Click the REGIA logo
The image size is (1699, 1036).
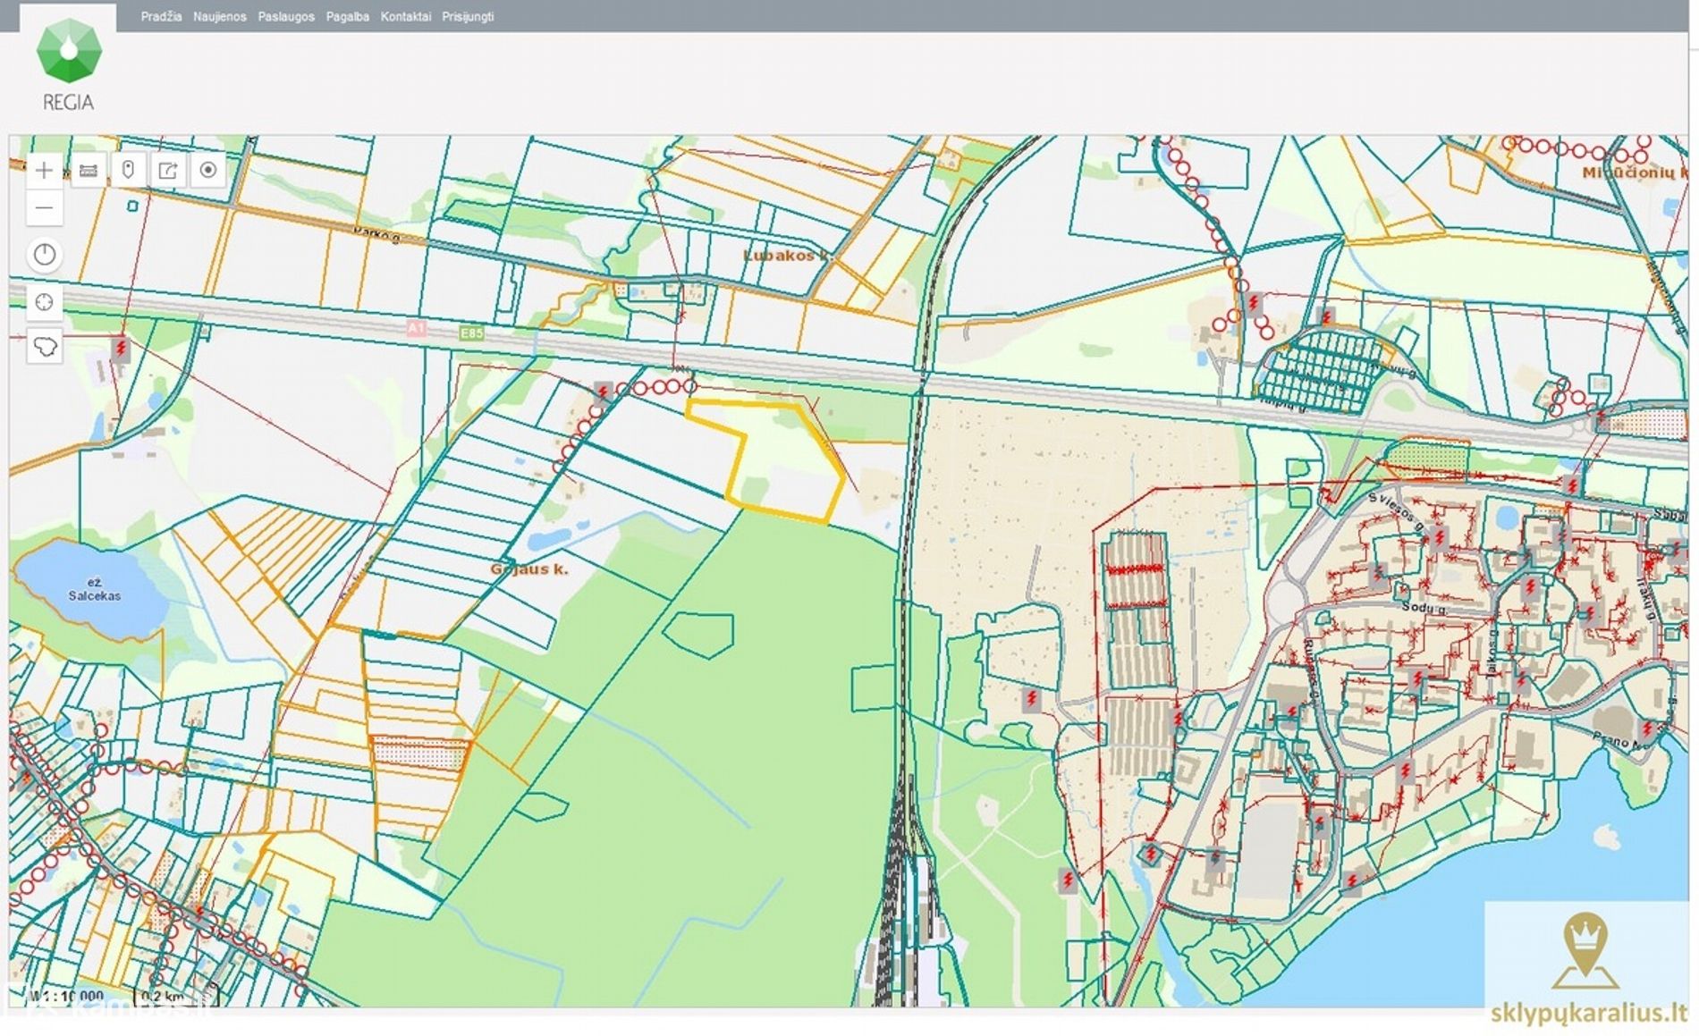pyautogui.click(x=69, y=64)
